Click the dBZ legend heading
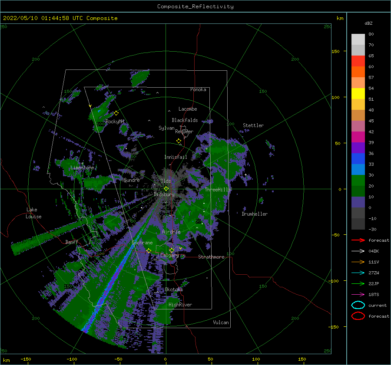Screen dimensions: 391x365 coord(368,23)
